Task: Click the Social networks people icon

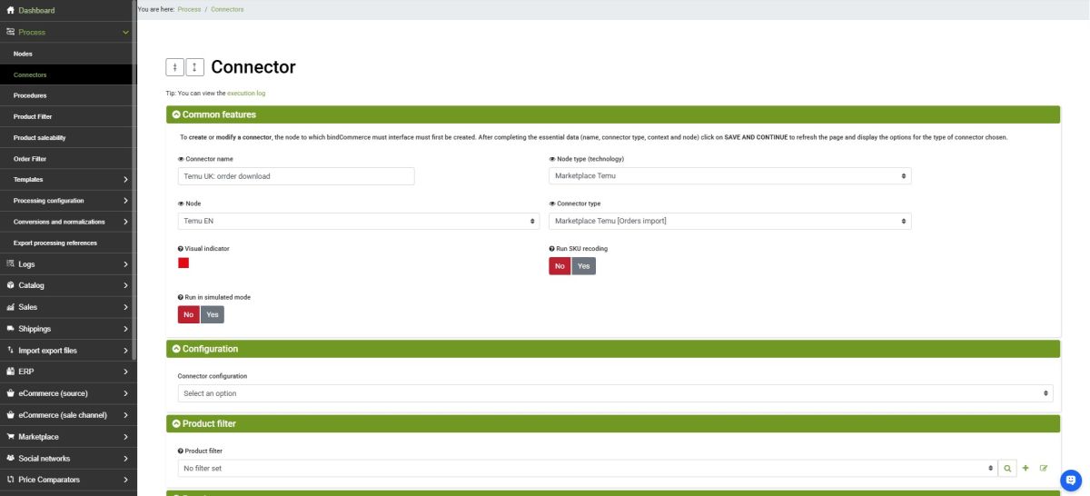Action: (10, 459)
